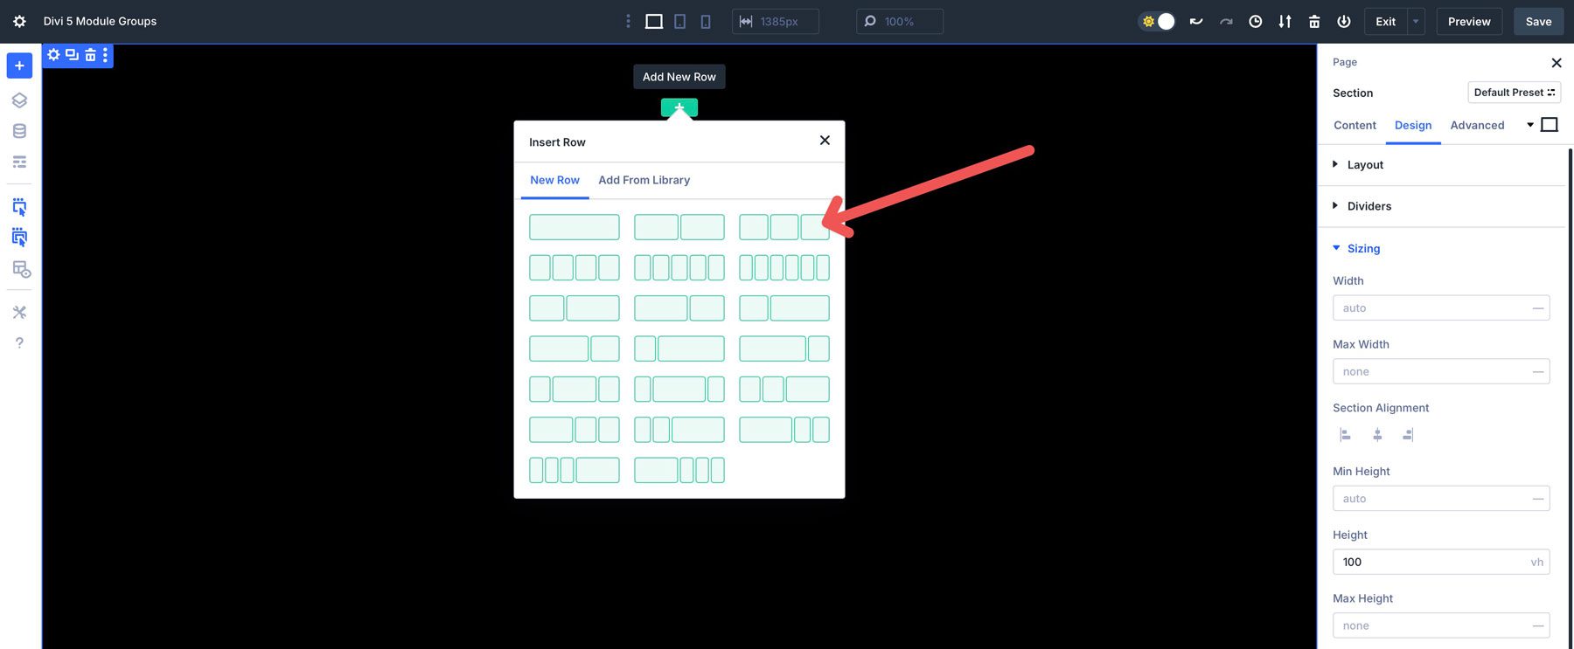Duplicate the section using the section toolbar icon

coord(72,55)
